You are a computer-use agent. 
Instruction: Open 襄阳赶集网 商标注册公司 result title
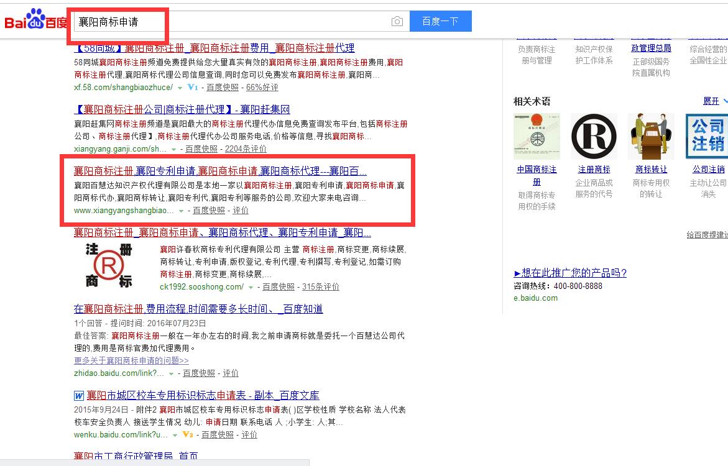tap(182, 109)
